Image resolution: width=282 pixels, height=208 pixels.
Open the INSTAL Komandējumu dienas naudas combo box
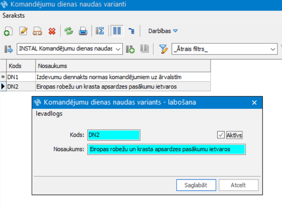pos(70,49)
